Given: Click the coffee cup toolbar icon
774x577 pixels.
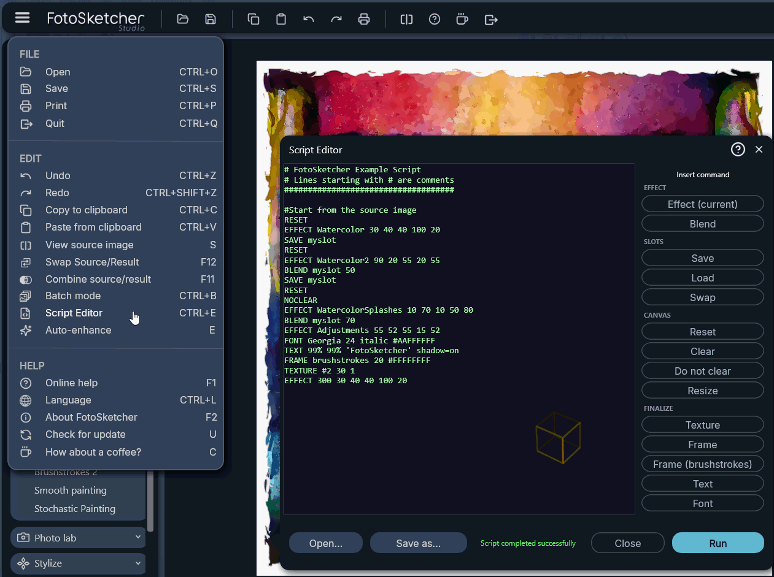Looking at the screenshot, I should [462, 19].
